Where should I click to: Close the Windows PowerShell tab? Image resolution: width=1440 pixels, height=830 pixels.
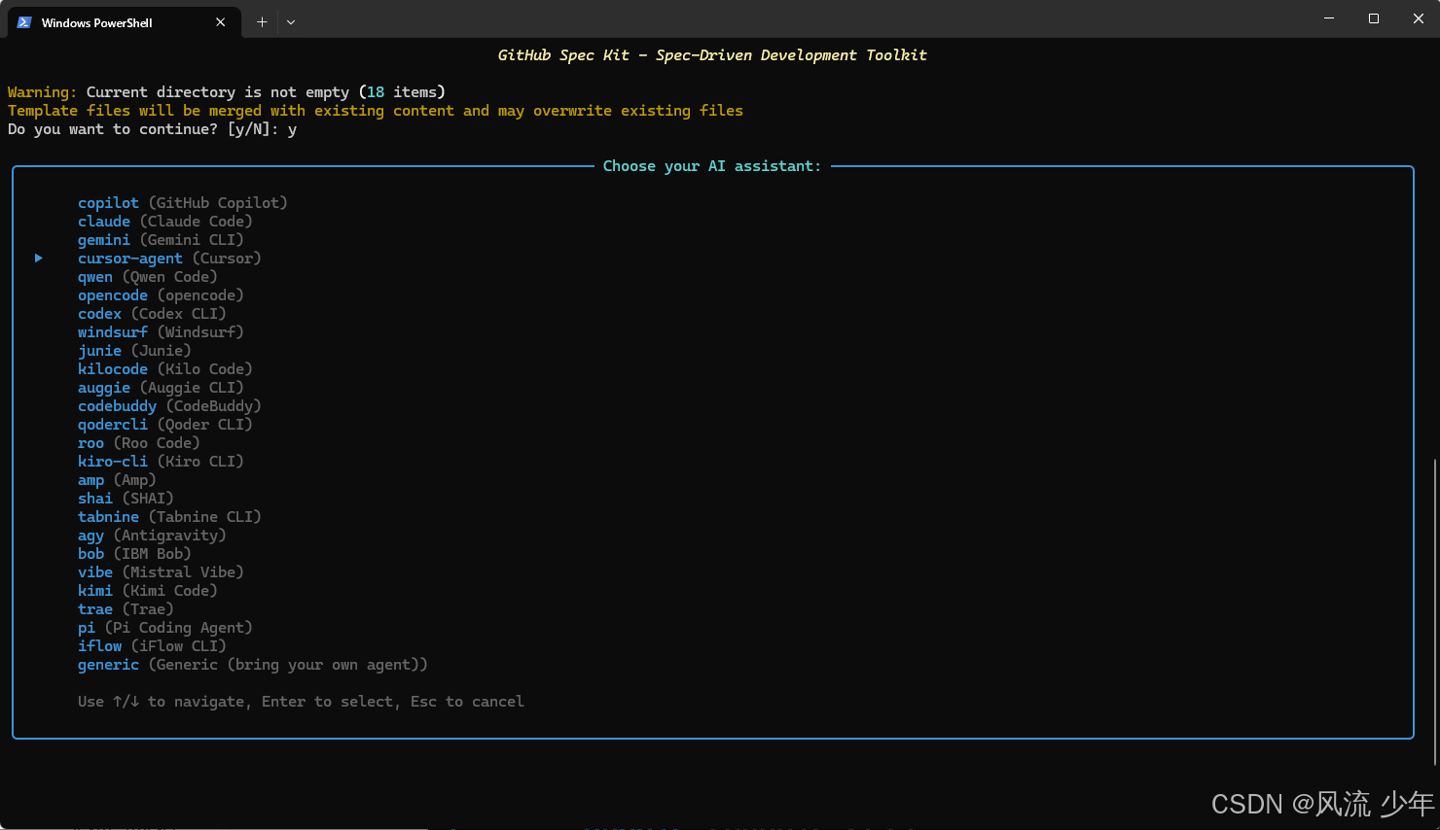221,22
